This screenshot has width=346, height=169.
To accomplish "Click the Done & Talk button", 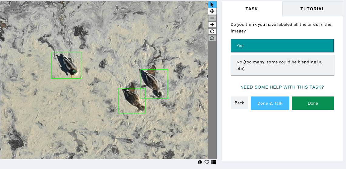I will 270,103.
